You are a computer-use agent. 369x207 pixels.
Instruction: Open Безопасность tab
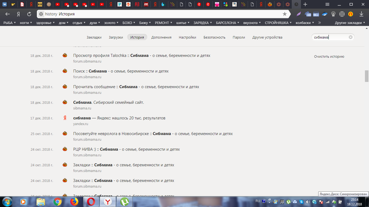(x=214, y=37)
